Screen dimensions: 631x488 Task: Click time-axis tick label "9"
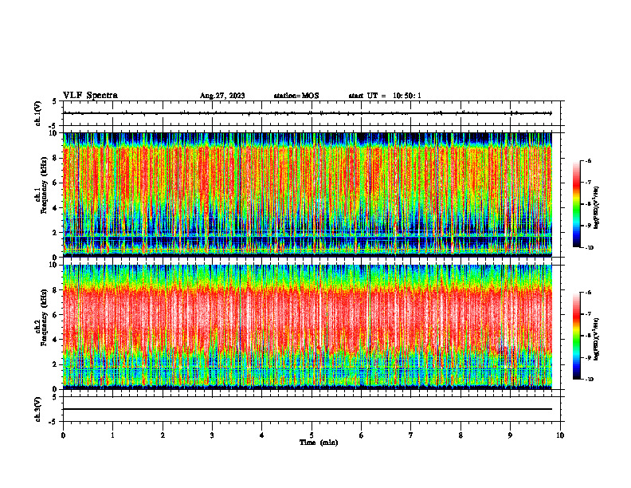[510, 435]
